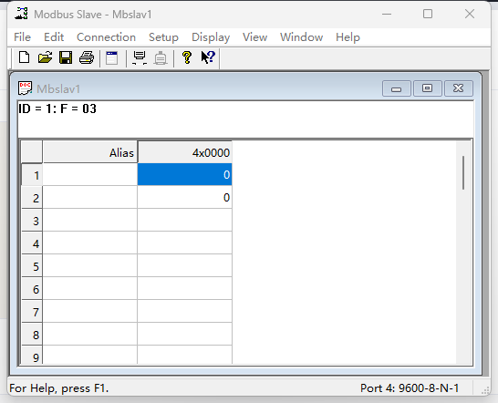Click the Alias column header
Viewport: 498px width, 403px height.
(x=90, y=152)
